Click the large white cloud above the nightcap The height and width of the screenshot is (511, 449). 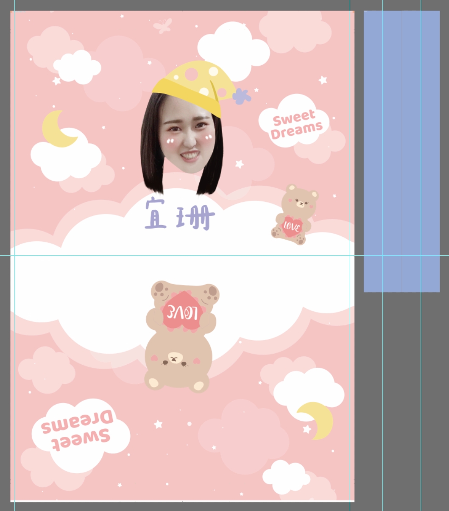[x=234, y=47]
